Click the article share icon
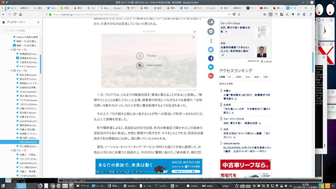336x189 pixels. (211, 41)
